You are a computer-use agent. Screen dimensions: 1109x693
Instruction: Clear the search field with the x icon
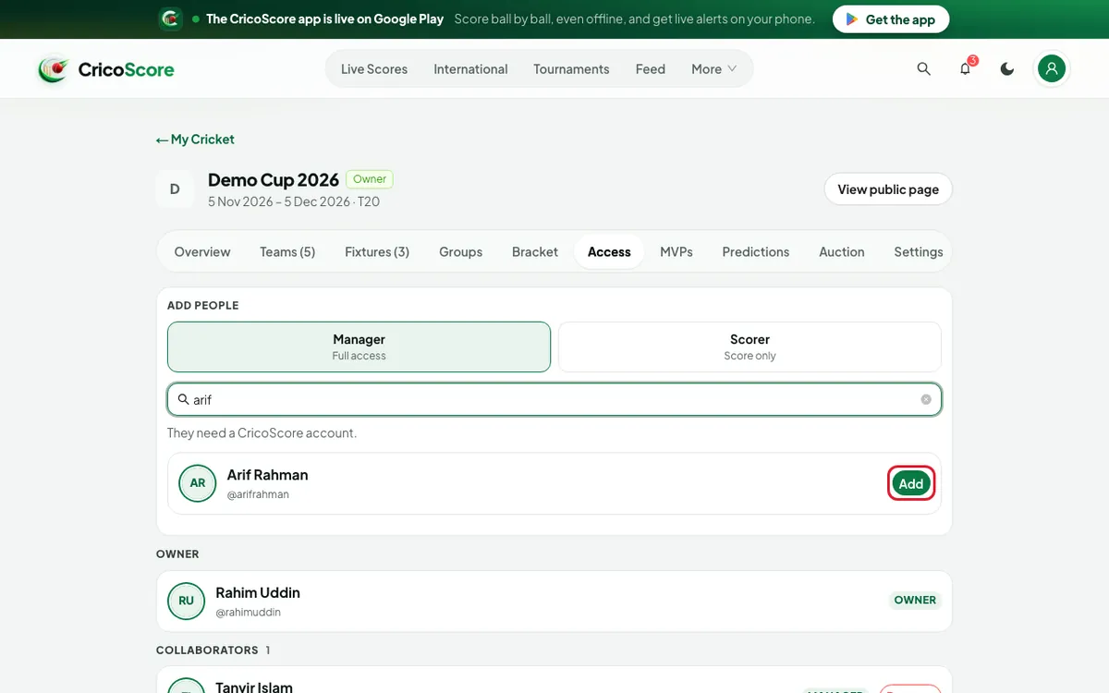(926, 399)
